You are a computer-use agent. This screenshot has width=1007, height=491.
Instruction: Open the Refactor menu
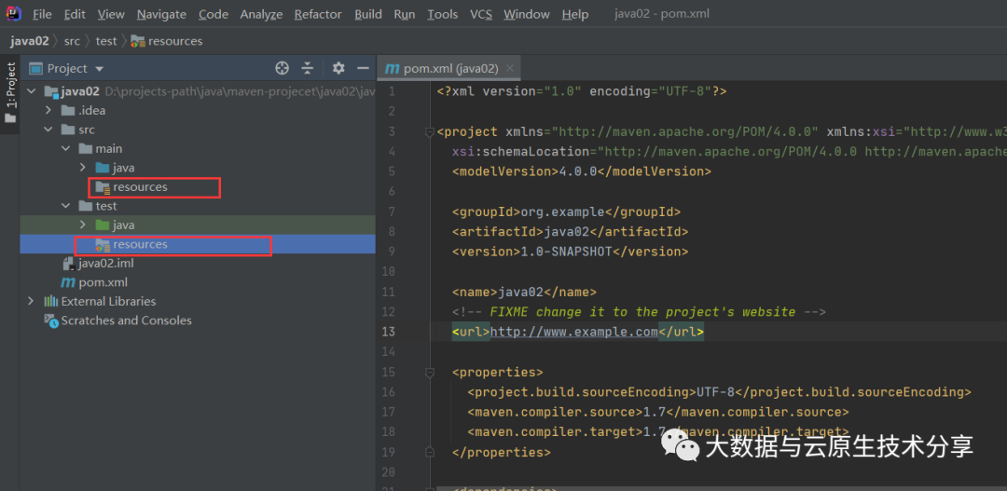tap(319, 14)
